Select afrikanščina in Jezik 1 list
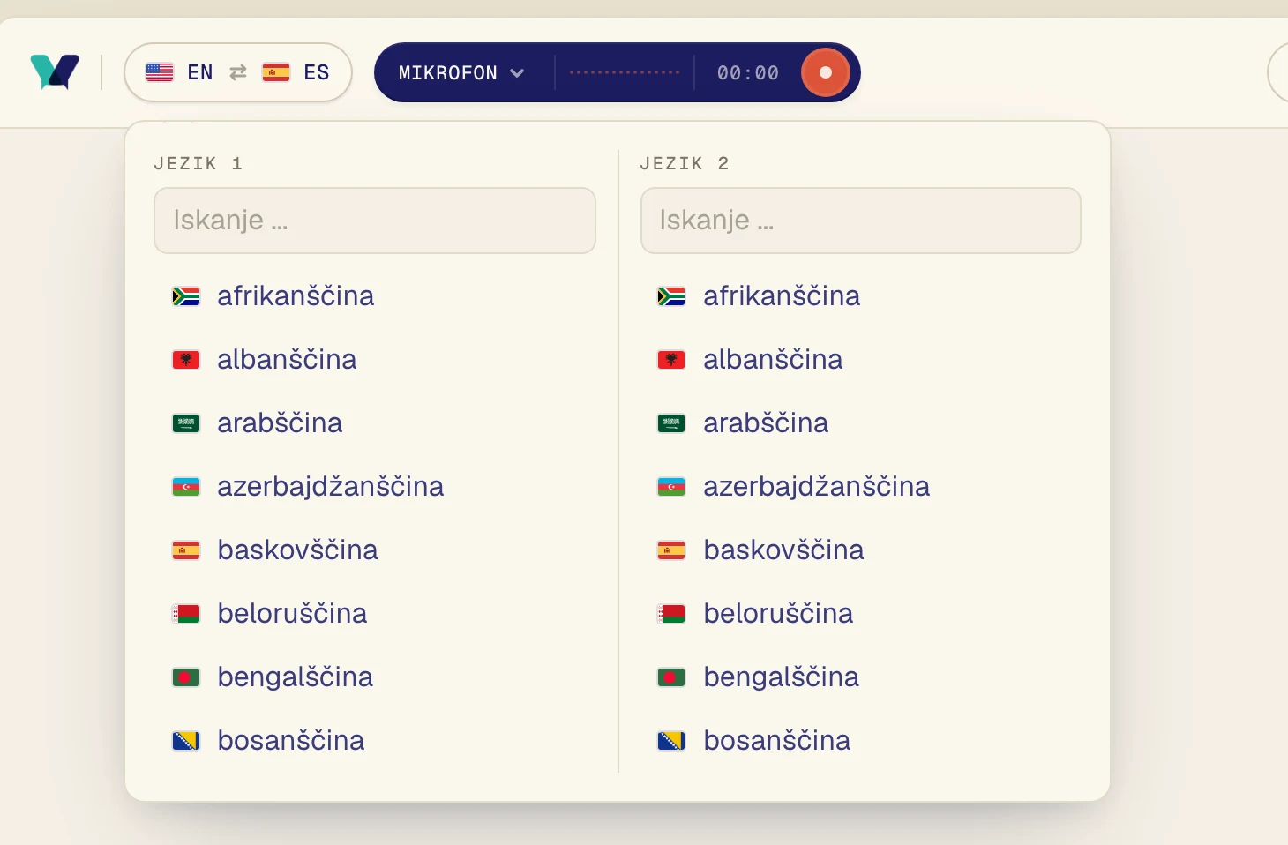Image resolution: width=1288 pixels, height=845 pixels. click(x=375, y=296)
